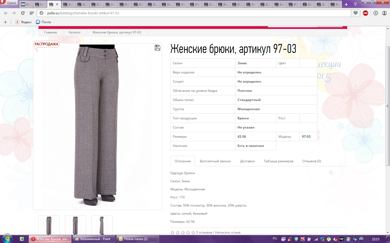Select the third trousers thumbnail, side view

click(x=102, y=225)
